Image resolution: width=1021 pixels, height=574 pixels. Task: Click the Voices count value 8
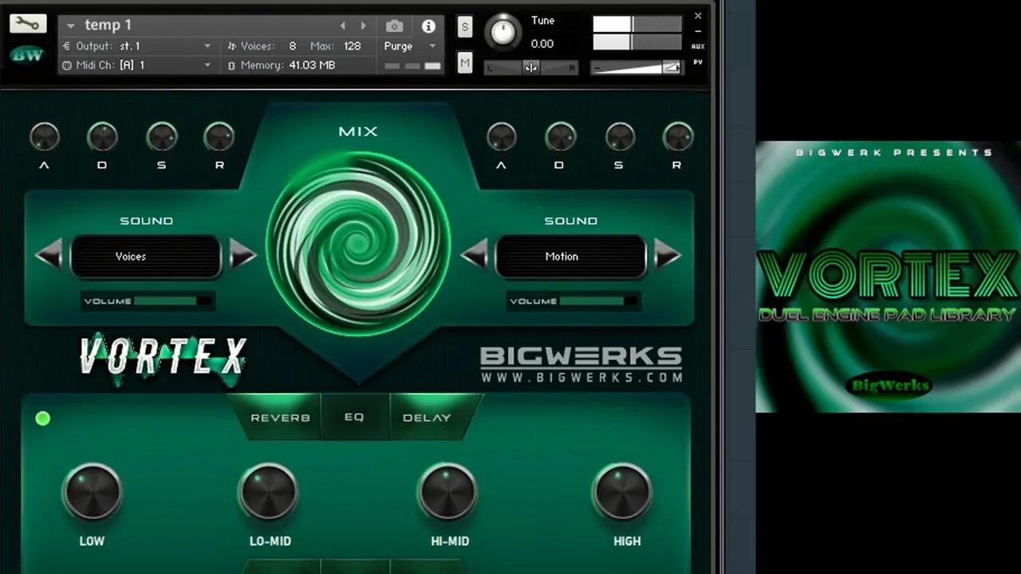coord(293,46)
